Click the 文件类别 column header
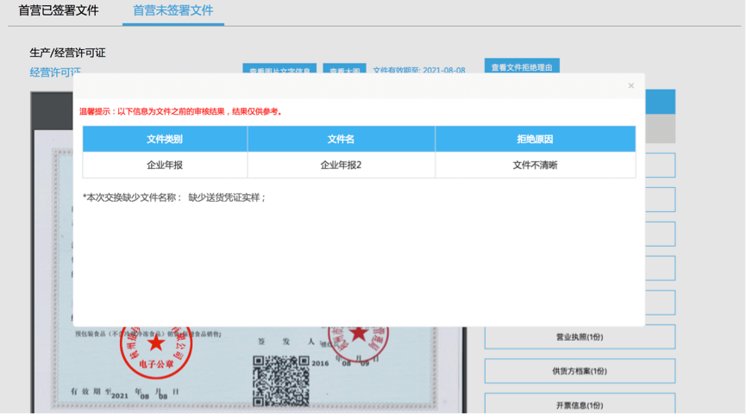Image resolution: width=746 pixels, height=414 pixels. 165,139
